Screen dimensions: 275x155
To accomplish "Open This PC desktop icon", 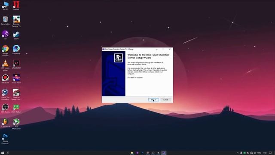I will coord(5,6).
